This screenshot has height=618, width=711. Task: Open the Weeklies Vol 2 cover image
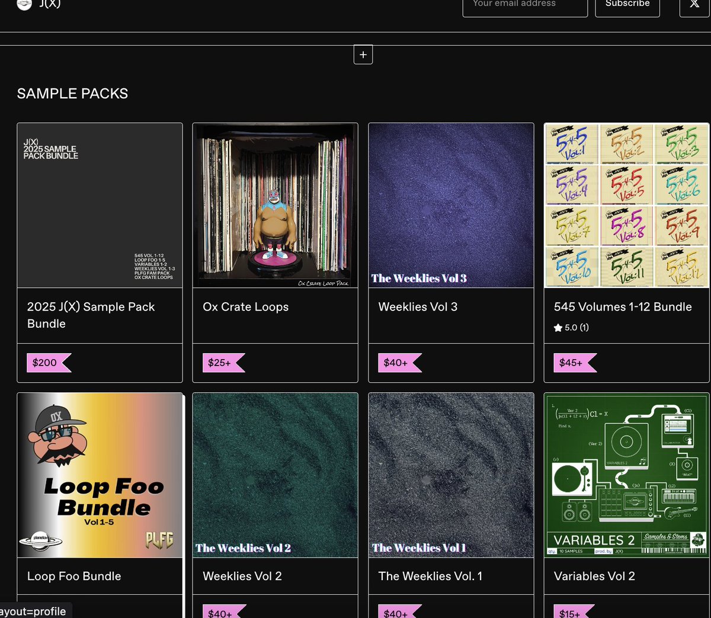pos(276,475)
